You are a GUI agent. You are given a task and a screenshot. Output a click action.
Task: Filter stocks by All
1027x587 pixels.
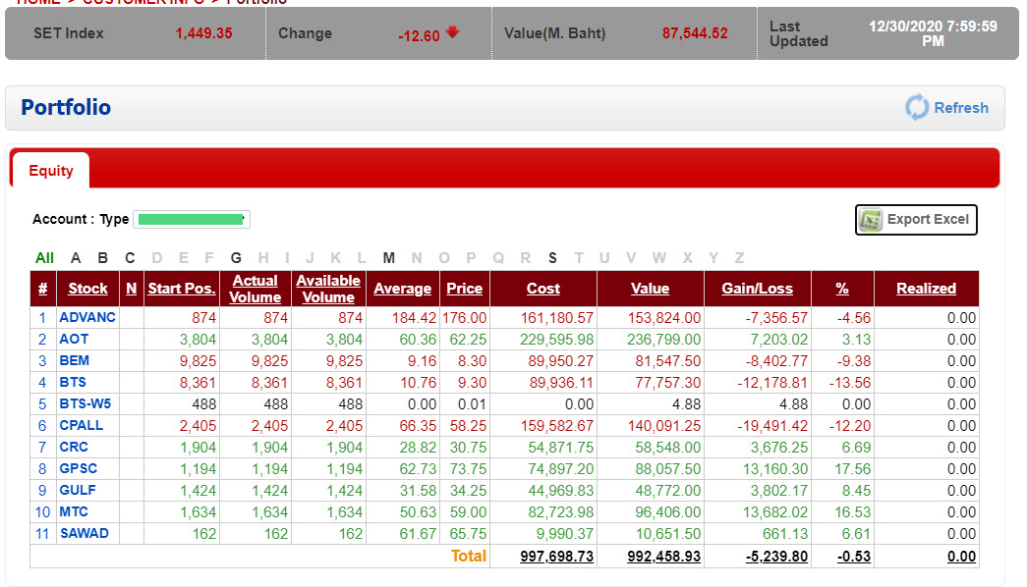tap(44, 258)
